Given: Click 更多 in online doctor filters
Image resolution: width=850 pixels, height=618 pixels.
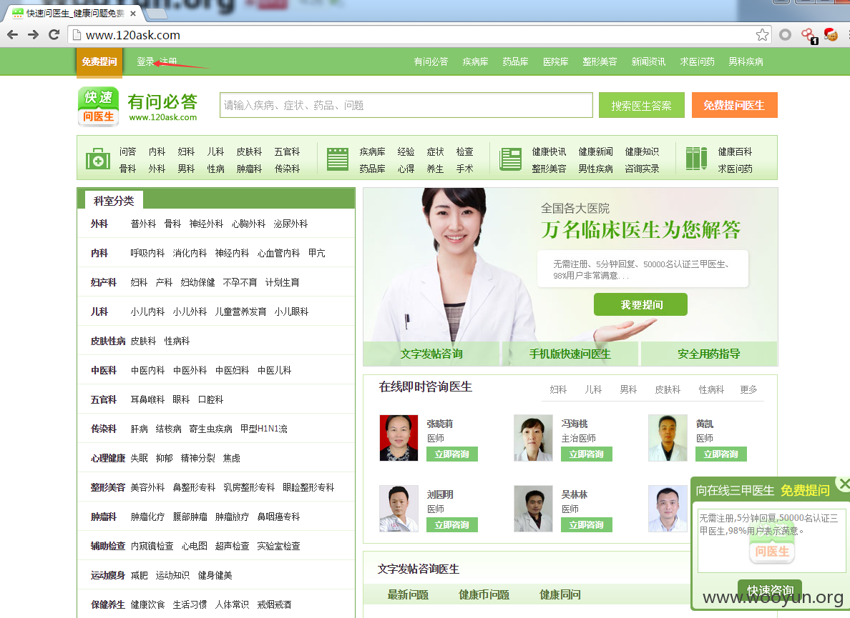Looking at the screenshot, I should pos(748,389).
